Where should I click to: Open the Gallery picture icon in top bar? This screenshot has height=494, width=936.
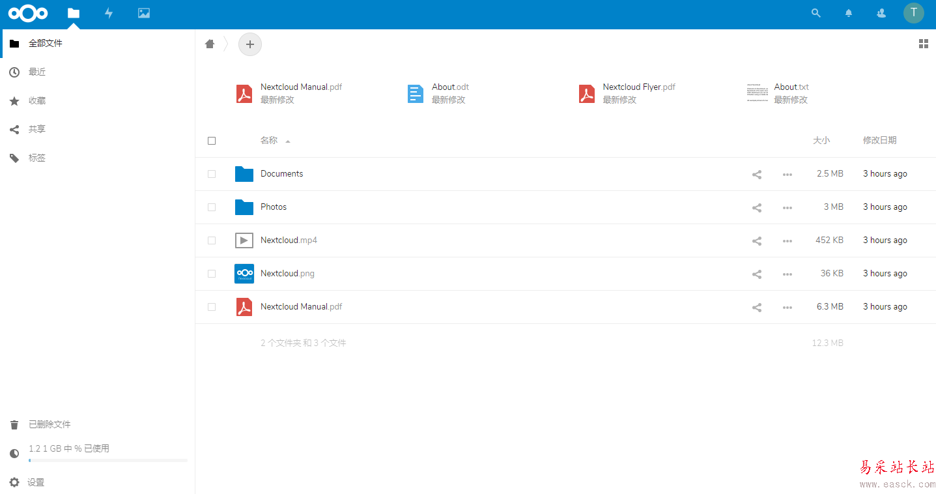144,13
